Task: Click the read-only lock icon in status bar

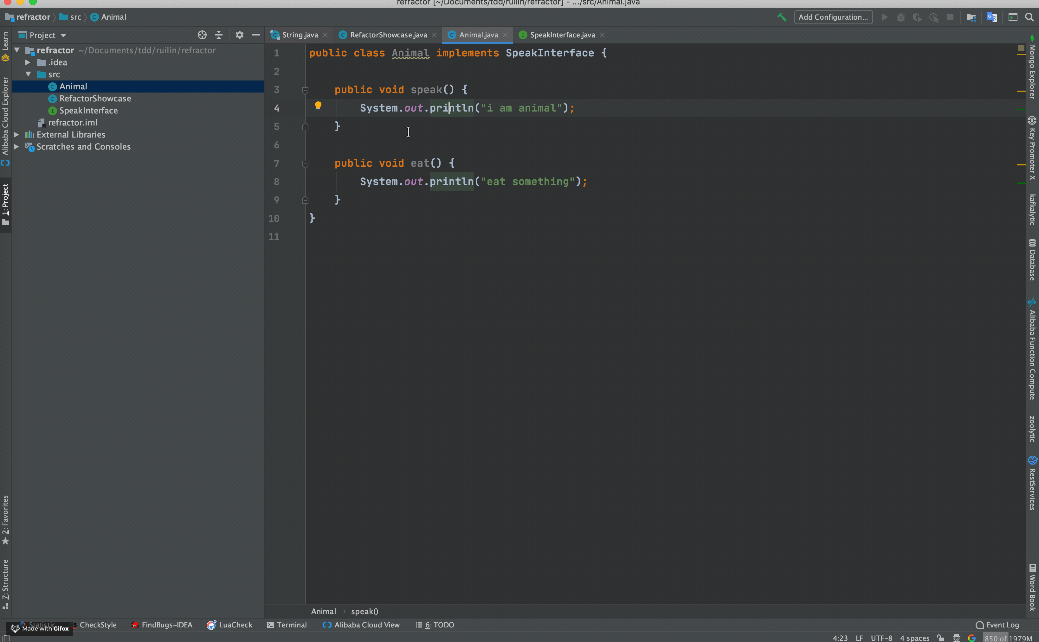Action: [940, 638]
